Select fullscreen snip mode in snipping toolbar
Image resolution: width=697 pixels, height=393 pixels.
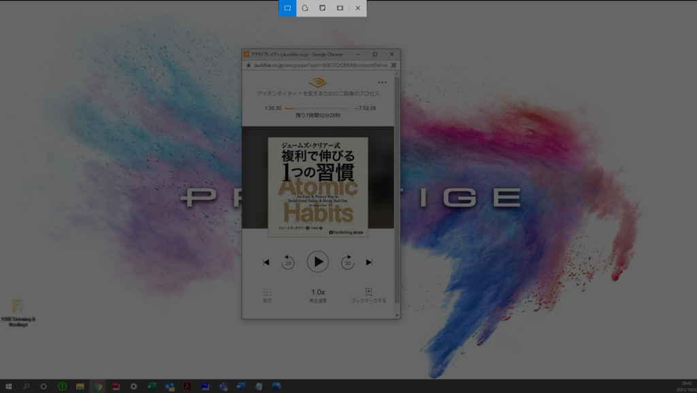[x=340, y=8]
